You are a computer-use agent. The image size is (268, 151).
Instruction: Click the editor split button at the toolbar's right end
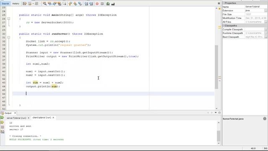coord(219,3)
